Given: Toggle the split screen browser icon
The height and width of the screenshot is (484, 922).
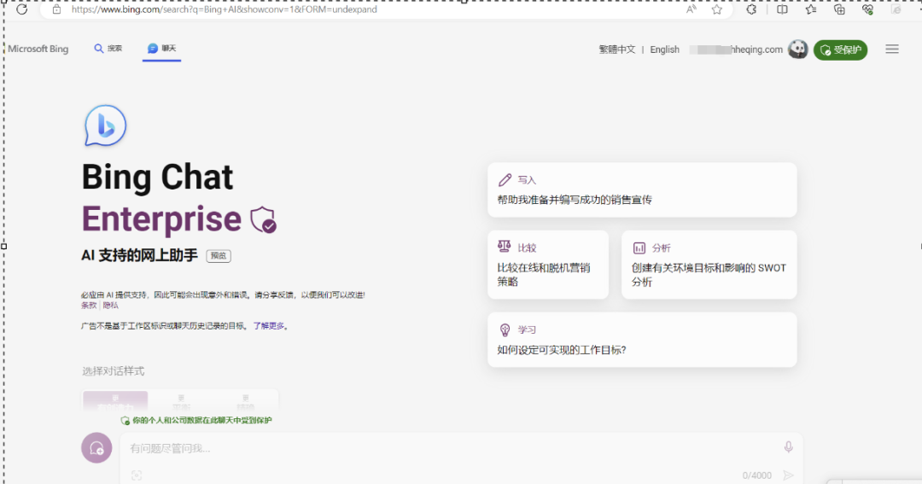Looking at the screenshot, I should 782,9.
